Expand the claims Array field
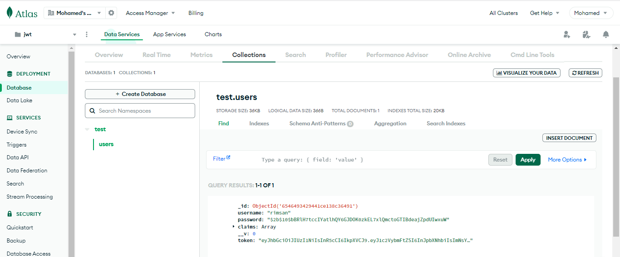 [x=234, y=226]
